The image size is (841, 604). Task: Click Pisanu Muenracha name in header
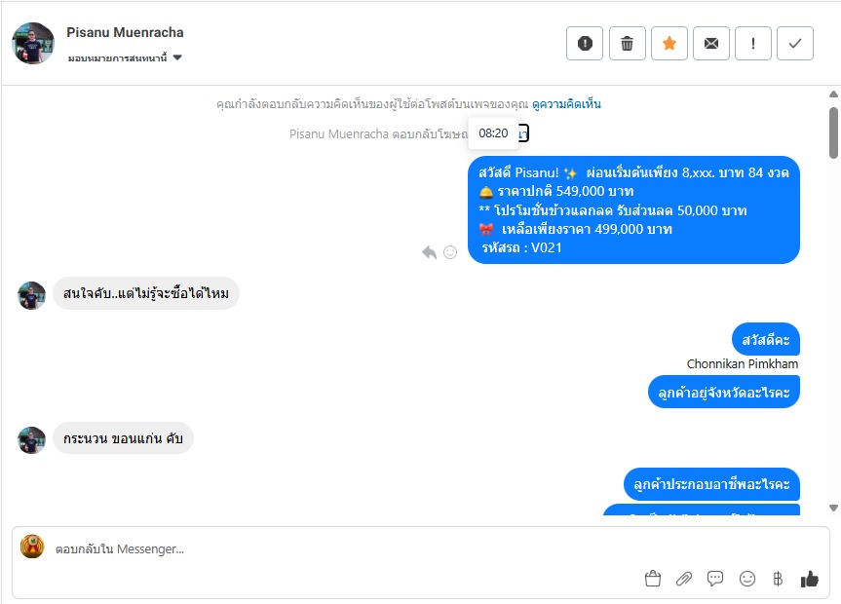pos(125,32)
